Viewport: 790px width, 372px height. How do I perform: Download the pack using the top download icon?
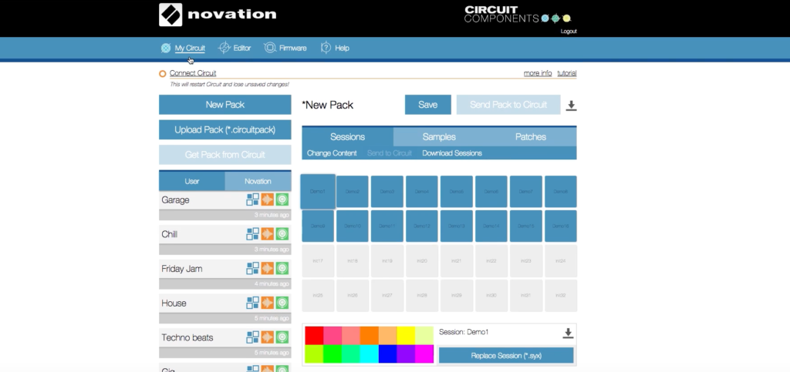pyautogui.click(x=571, y=106)
